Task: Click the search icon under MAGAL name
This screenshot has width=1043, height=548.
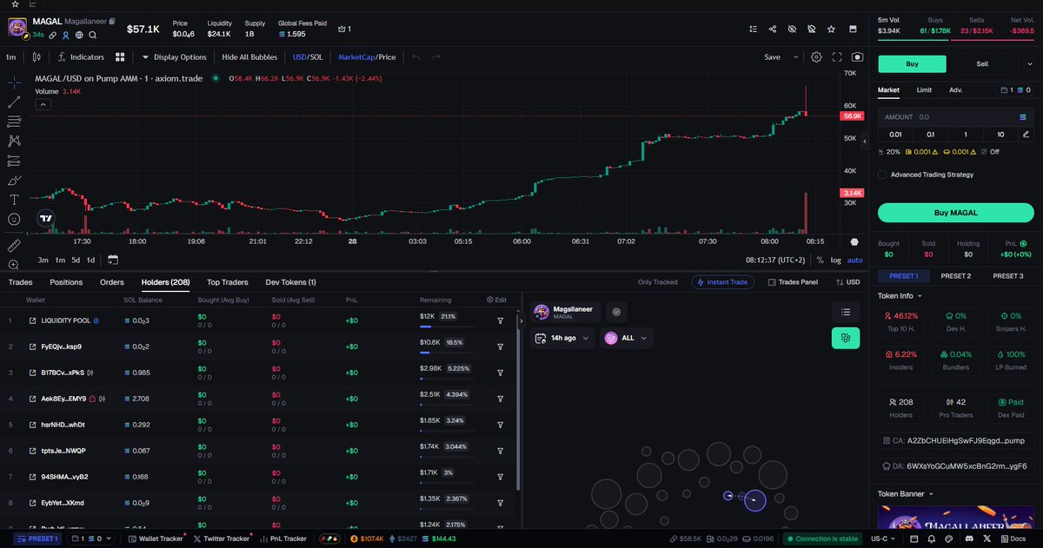Action: [93, 36]
